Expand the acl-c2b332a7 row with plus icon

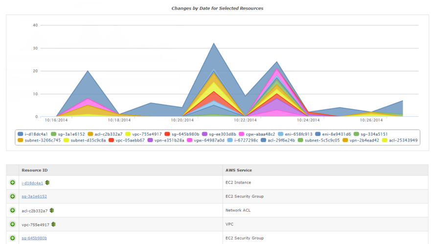coord(12,211)
